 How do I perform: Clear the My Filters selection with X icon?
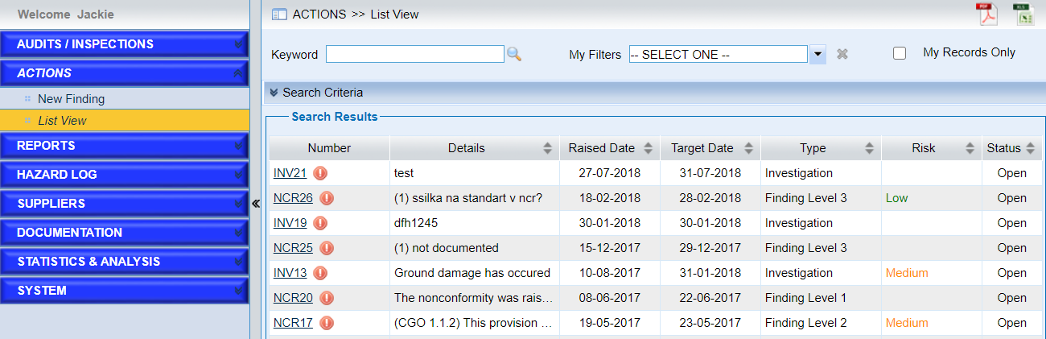[842, 54]
